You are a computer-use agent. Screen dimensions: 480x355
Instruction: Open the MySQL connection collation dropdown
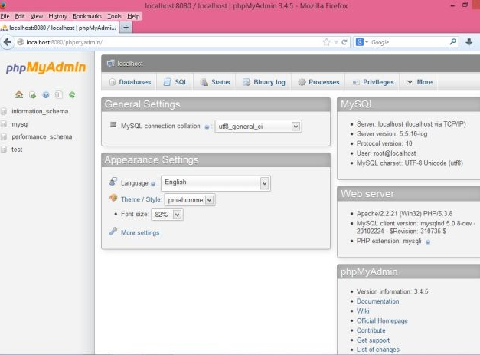click(x=258, y=127)
